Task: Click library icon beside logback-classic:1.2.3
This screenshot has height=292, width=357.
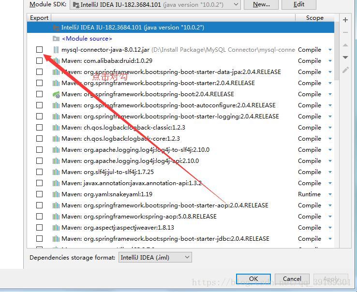Action: [56, 128]
